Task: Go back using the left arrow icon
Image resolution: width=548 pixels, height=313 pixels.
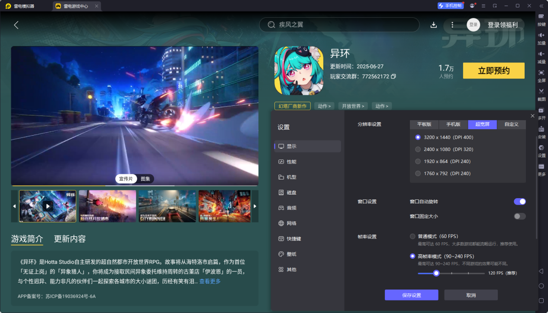Action: pos(16,25)
